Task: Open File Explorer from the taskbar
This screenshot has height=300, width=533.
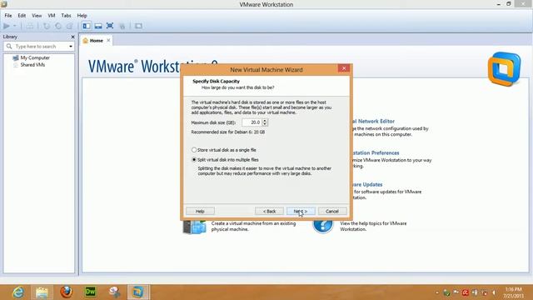Action: pyautogui.click(x=42, y=292)
